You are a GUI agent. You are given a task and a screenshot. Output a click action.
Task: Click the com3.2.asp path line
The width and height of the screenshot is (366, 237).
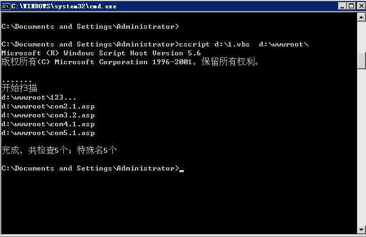click(x=48, y=115)
